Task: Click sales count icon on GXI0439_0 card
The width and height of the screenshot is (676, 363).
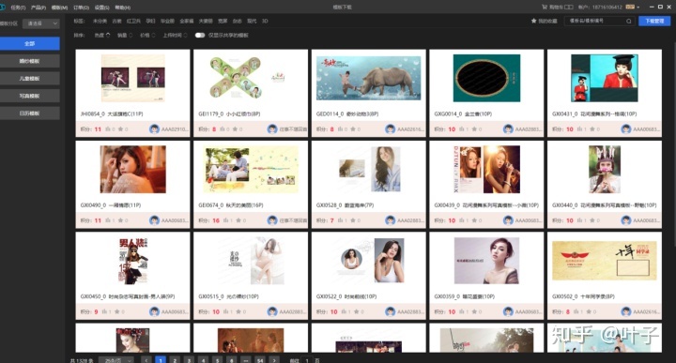Action: (462, 220)
